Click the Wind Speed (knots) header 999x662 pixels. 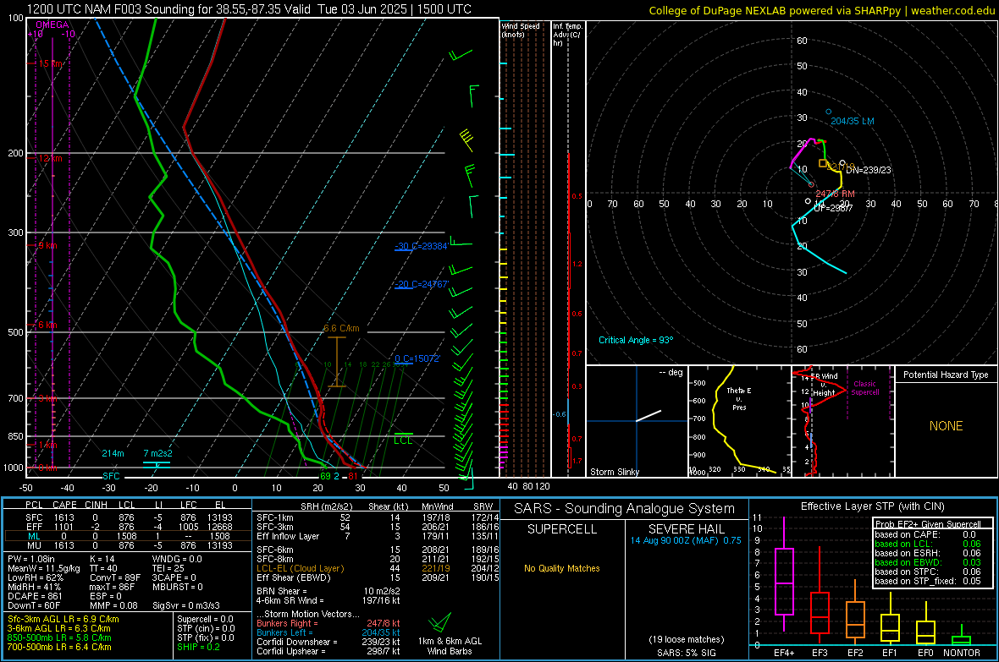click(x=521, y=30)
